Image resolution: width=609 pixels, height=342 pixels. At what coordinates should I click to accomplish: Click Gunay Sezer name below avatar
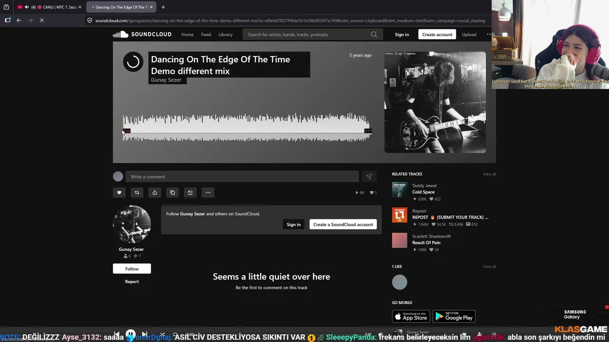pyautogui.click(x=131, y=249)
